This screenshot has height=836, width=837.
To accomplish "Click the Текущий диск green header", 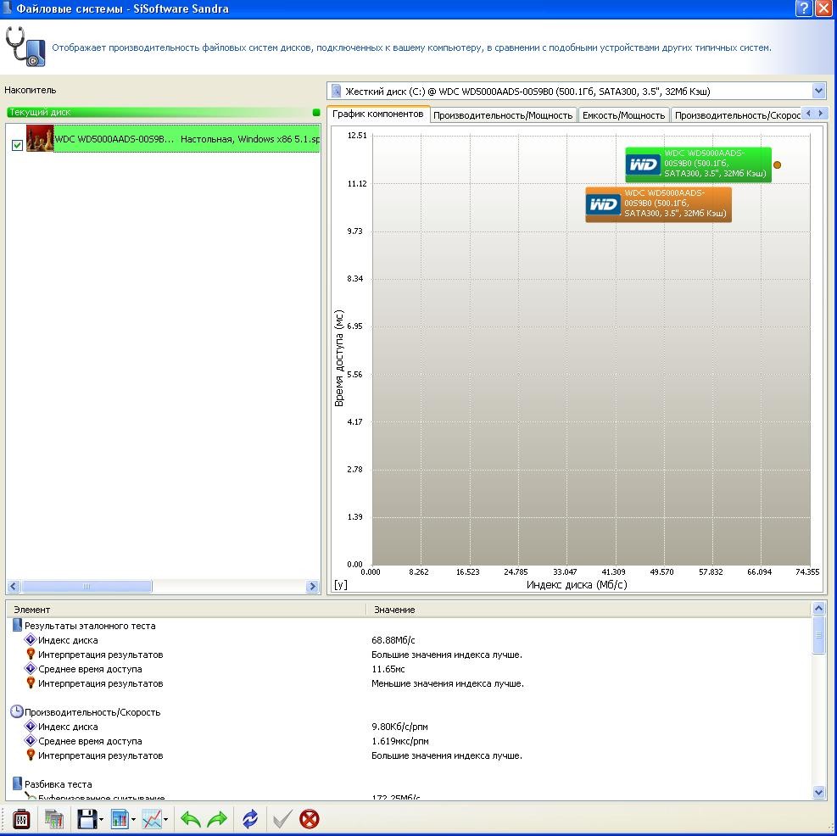I will [x=159, y=112].
